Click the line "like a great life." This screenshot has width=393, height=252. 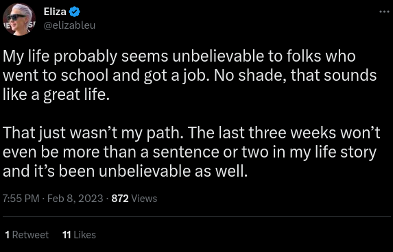pyautogui.click(x=56, y=95)
